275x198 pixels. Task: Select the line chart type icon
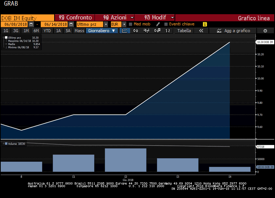pos(126,31)
